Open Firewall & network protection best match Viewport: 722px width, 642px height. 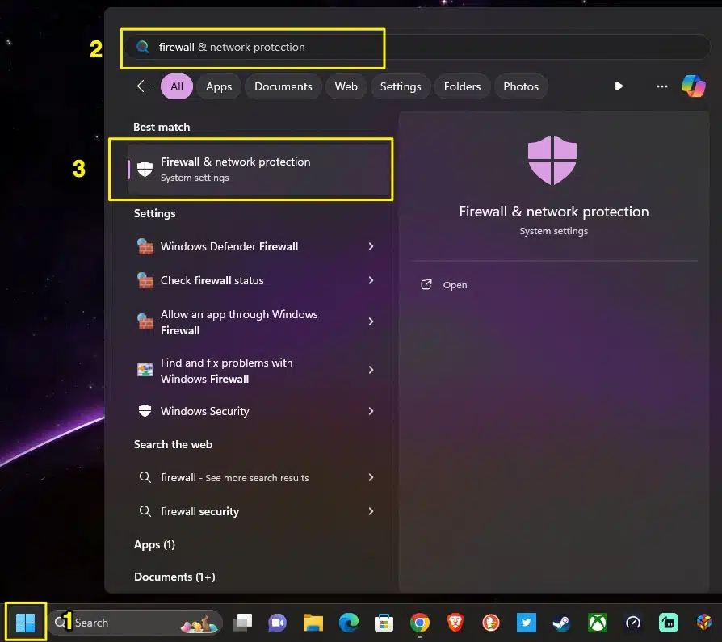(258, 169)
